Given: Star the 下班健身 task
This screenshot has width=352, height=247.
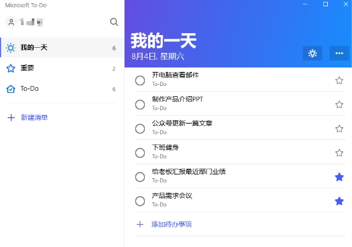Looking at the screenshot, I should point(339,153).
